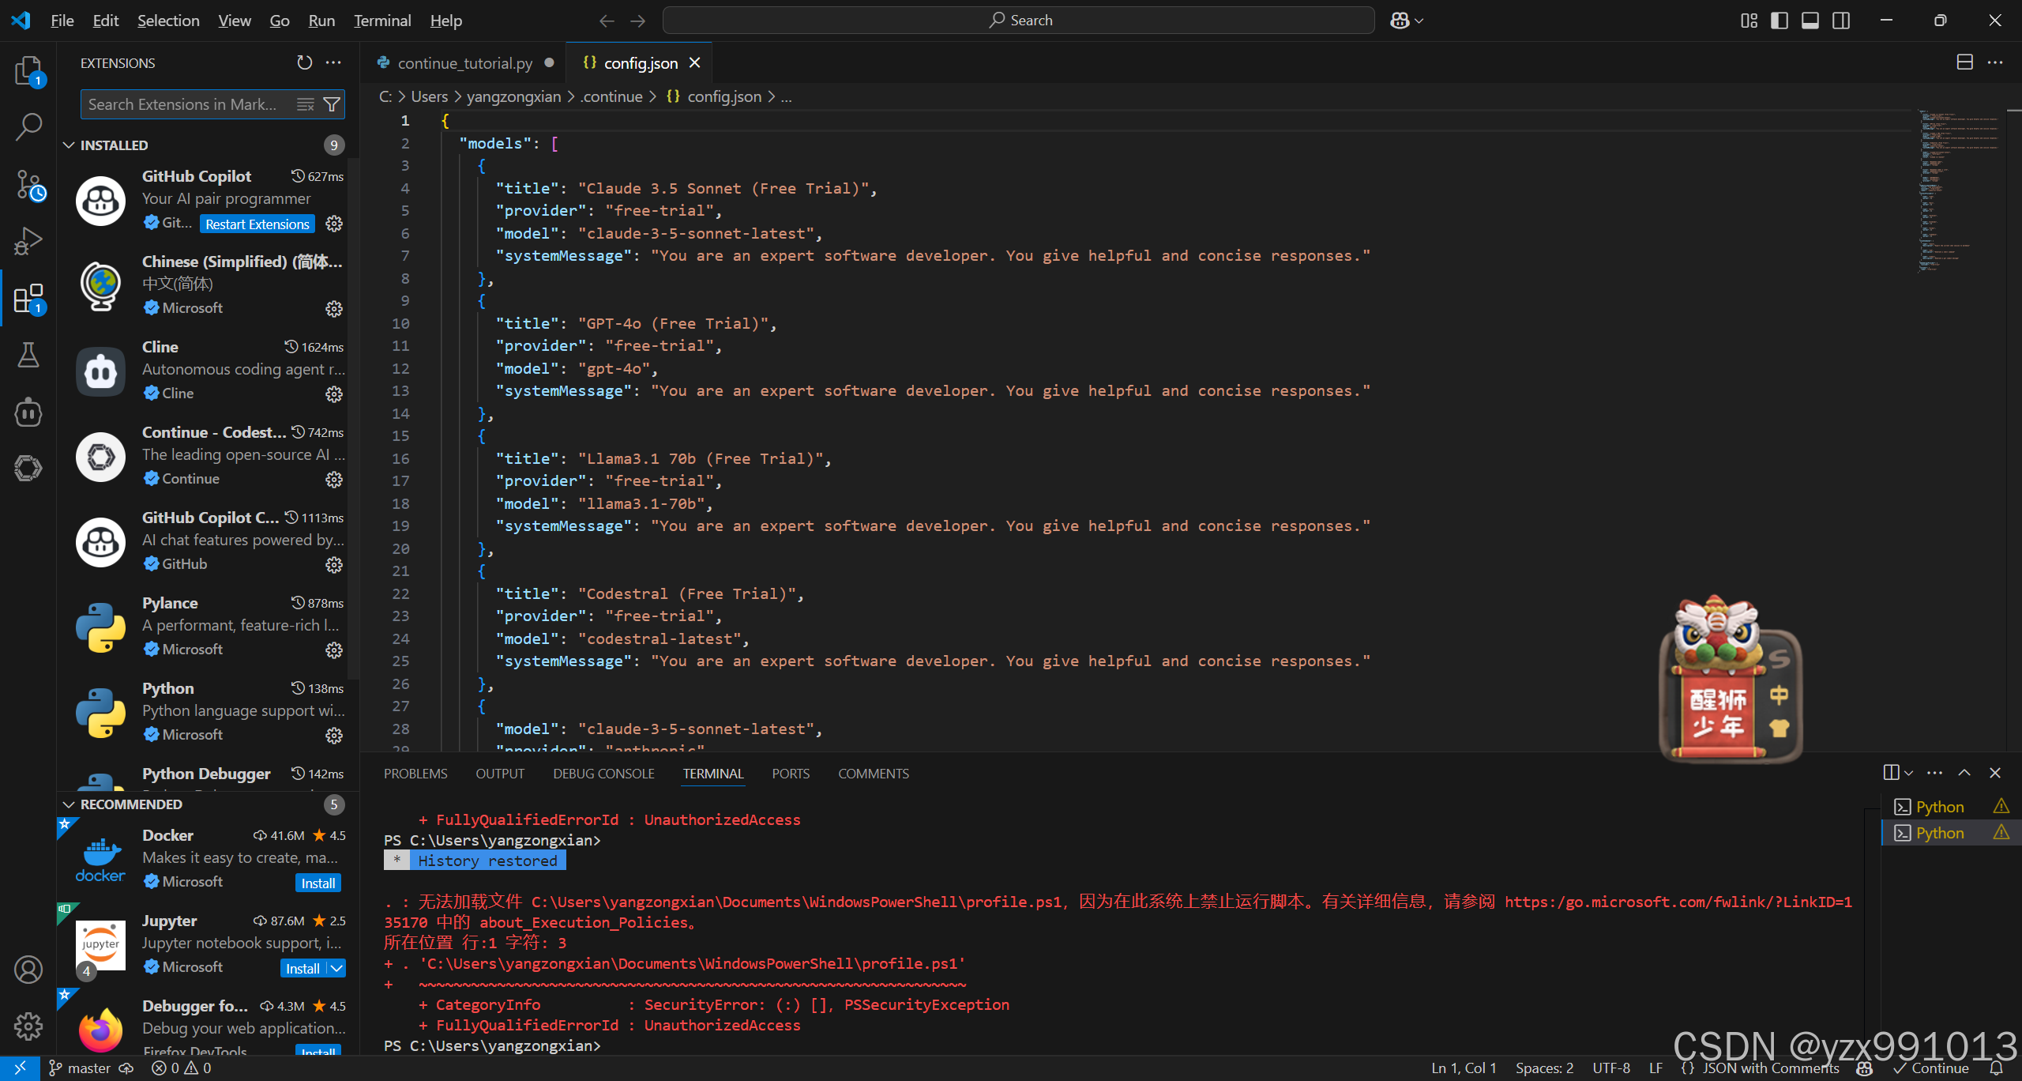Open GitHub Copilot extension settings gear
Image resolution: width=2022 pixels, height=1081 pixels.
(x=333, y=224)
